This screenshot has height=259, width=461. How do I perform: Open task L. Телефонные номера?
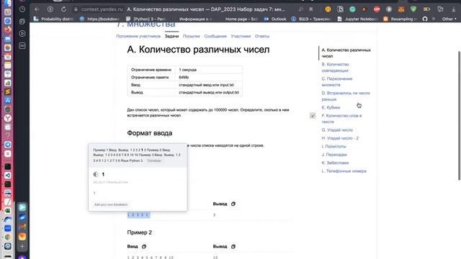point(344,171)
